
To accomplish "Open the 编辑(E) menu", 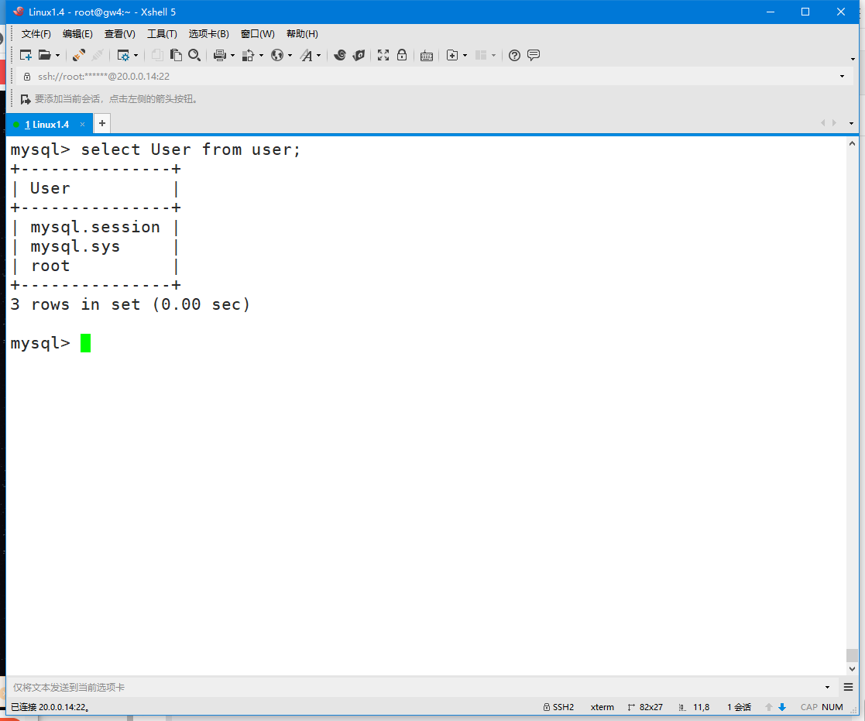I will [77, 33].
